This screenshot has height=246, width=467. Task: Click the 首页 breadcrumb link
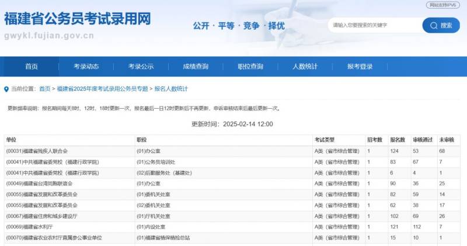tap(45, 89)
